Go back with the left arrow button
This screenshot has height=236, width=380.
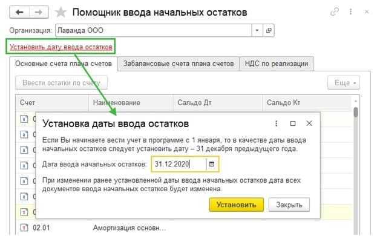(x=19, y=12)
